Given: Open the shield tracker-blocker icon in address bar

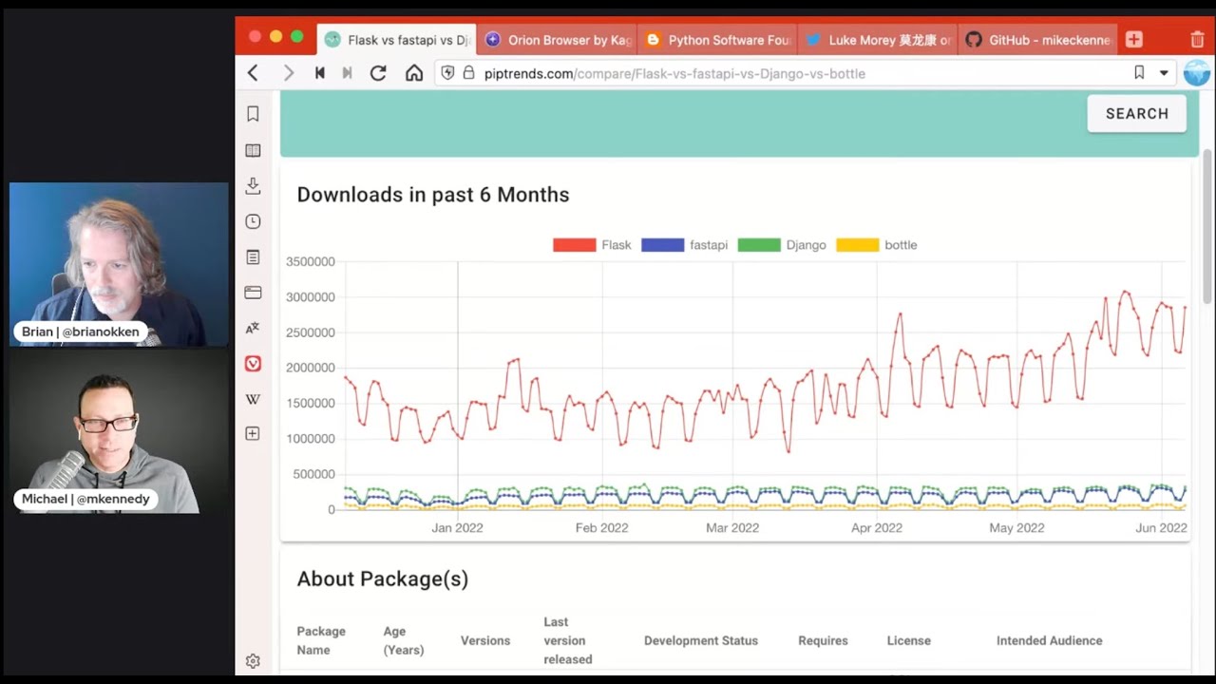Looking at the screenshot, I should [x=448, y=73].
